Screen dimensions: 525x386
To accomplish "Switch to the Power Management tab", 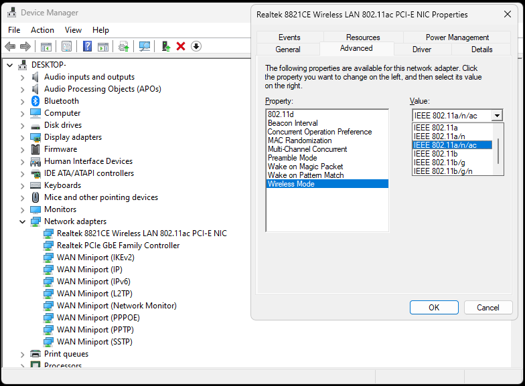I will pyautogui.click(x=457, y=37).
